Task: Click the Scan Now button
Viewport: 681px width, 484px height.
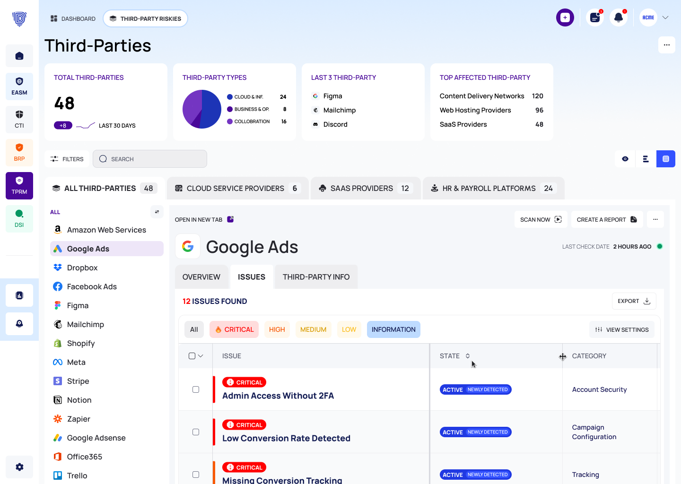Action: (541, 219)
